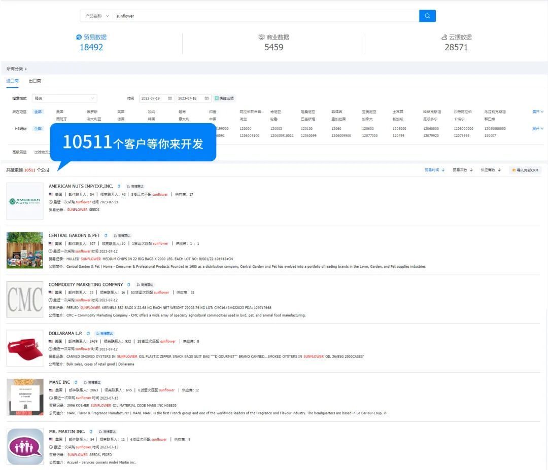Filter region by 加拿大
The width and height of the screenshot is (548, 470).
pos(367,119)
